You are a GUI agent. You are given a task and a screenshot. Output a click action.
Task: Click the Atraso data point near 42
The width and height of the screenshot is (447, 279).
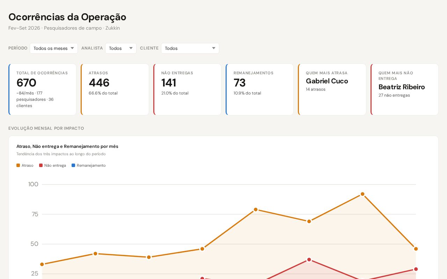click(95, 254)
